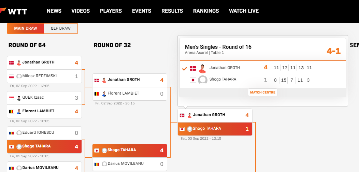Switch to the Main Draw toggle
Screen dimensions: 359x172
point(26,28)
